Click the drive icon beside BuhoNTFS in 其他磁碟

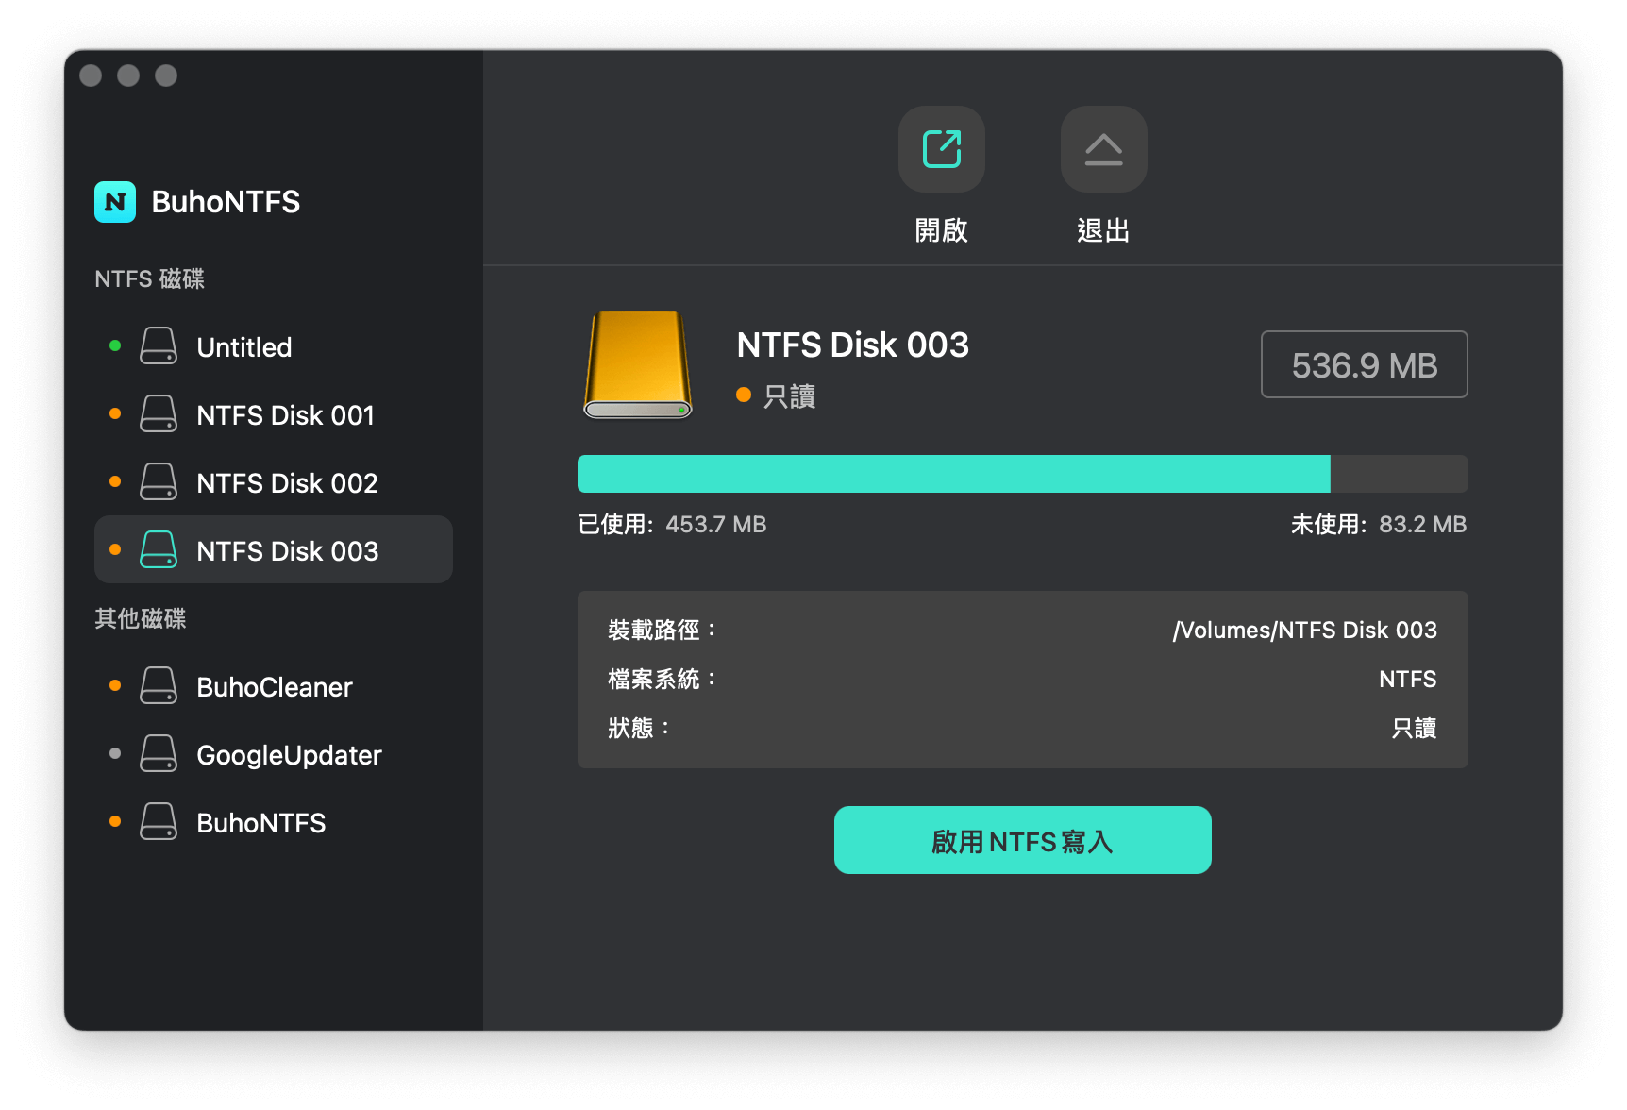(159, 822)
